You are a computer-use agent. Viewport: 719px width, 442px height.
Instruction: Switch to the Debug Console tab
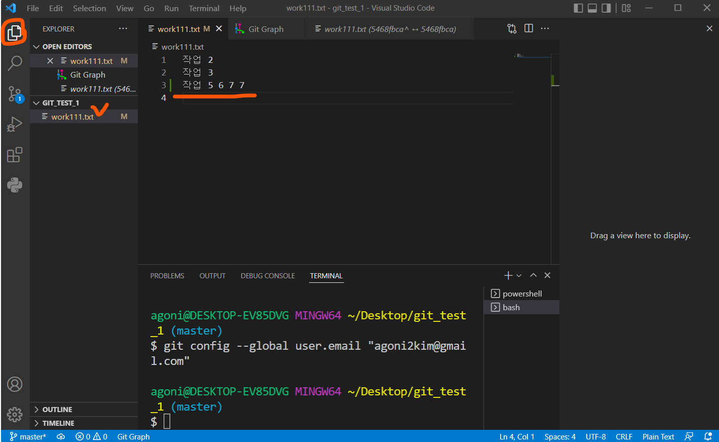[x=268, y=276]
